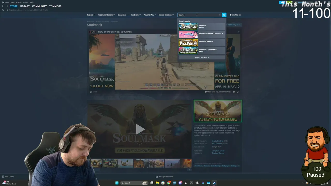Click the Base Building tag
The height and width of the screenshot is (186, 331).
point(216,166)
